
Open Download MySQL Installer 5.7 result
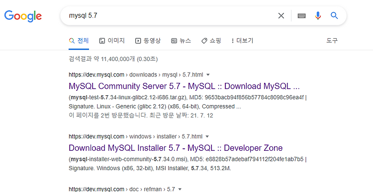[176, 148]
